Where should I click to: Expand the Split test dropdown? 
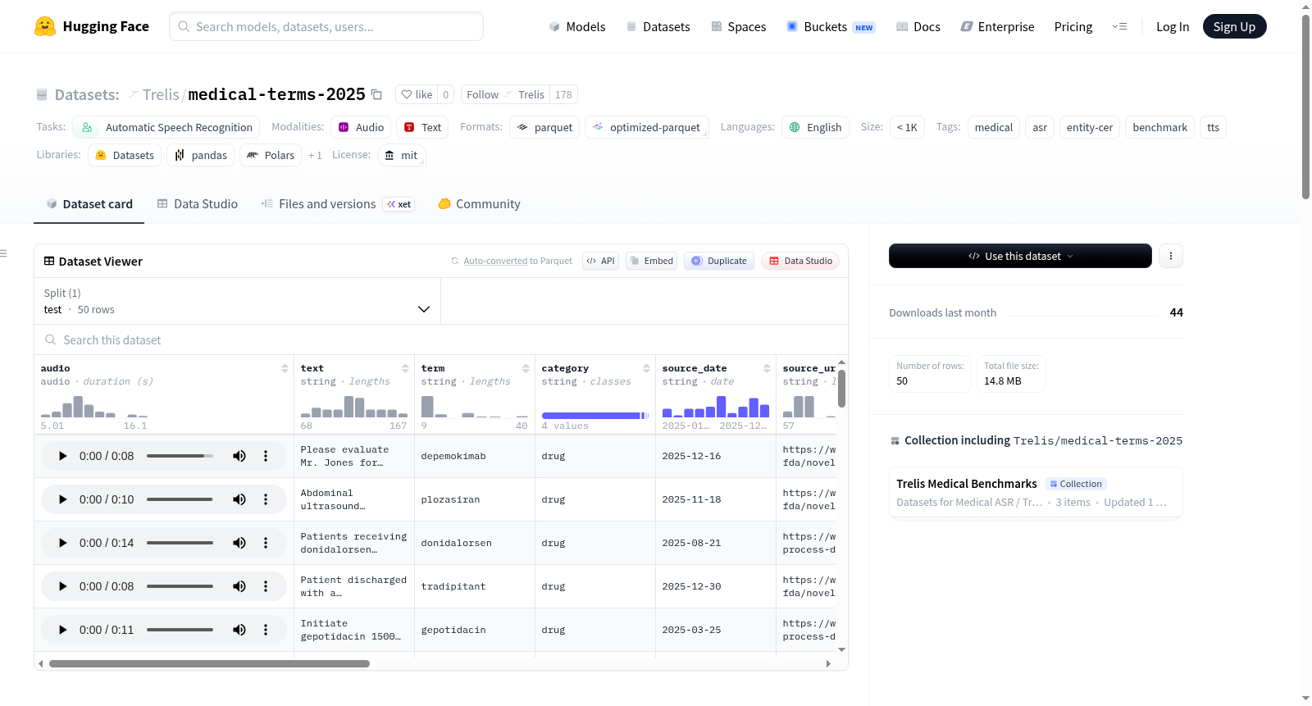point(238,301)
